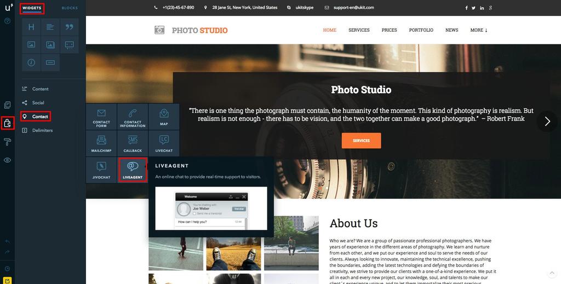Click the orange Services button
The height and width of the screenshot is (284, 561).
pos(361,141)
